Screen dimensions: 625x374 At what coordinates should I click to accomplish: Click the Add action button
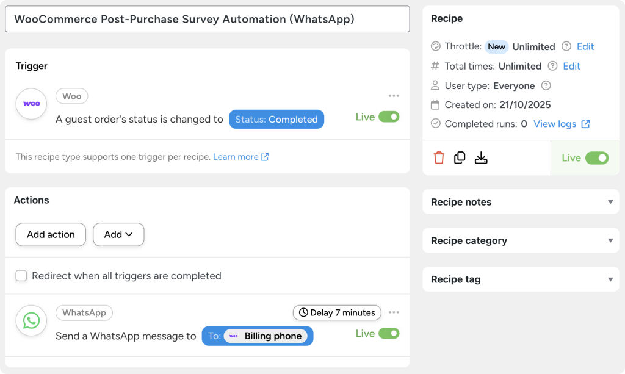point(50,234)
